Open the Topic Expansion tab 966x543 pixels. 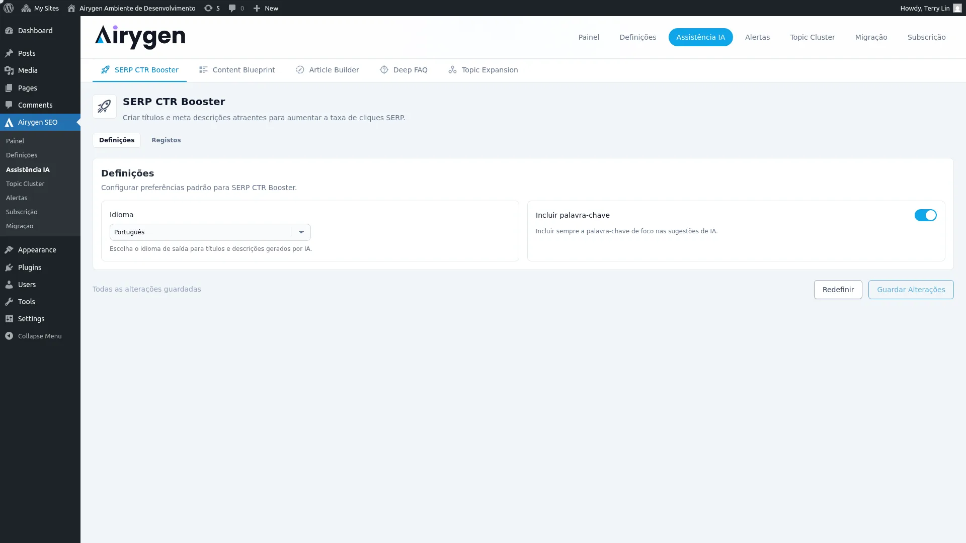(483, 70)
